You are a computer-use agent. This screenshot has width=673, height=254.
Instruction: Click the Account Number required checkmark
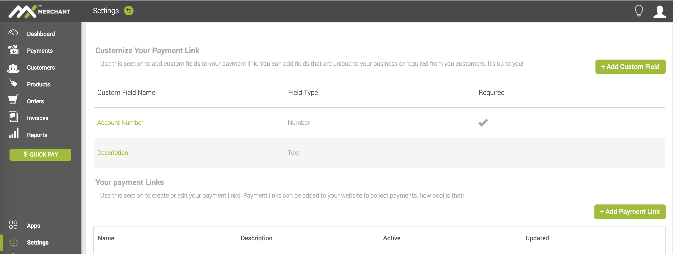pos(483,123)
